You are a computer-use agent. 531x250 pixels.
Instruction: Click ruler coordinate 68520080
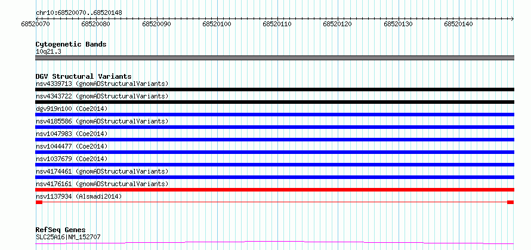point(96,24)
